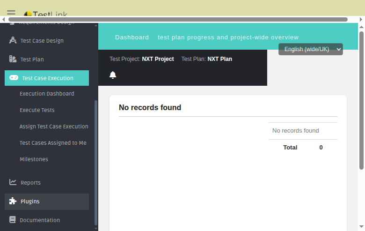Collapse the Test Case Execution menu section

[x=47, y=78]
